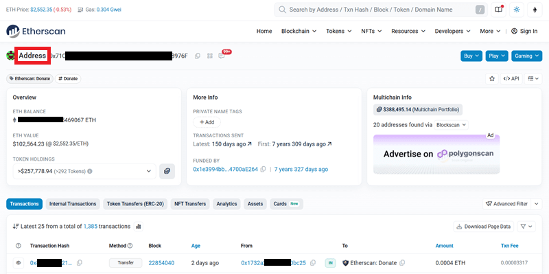
Task: Switch to the Assets tab
Action: click(255, 204)
